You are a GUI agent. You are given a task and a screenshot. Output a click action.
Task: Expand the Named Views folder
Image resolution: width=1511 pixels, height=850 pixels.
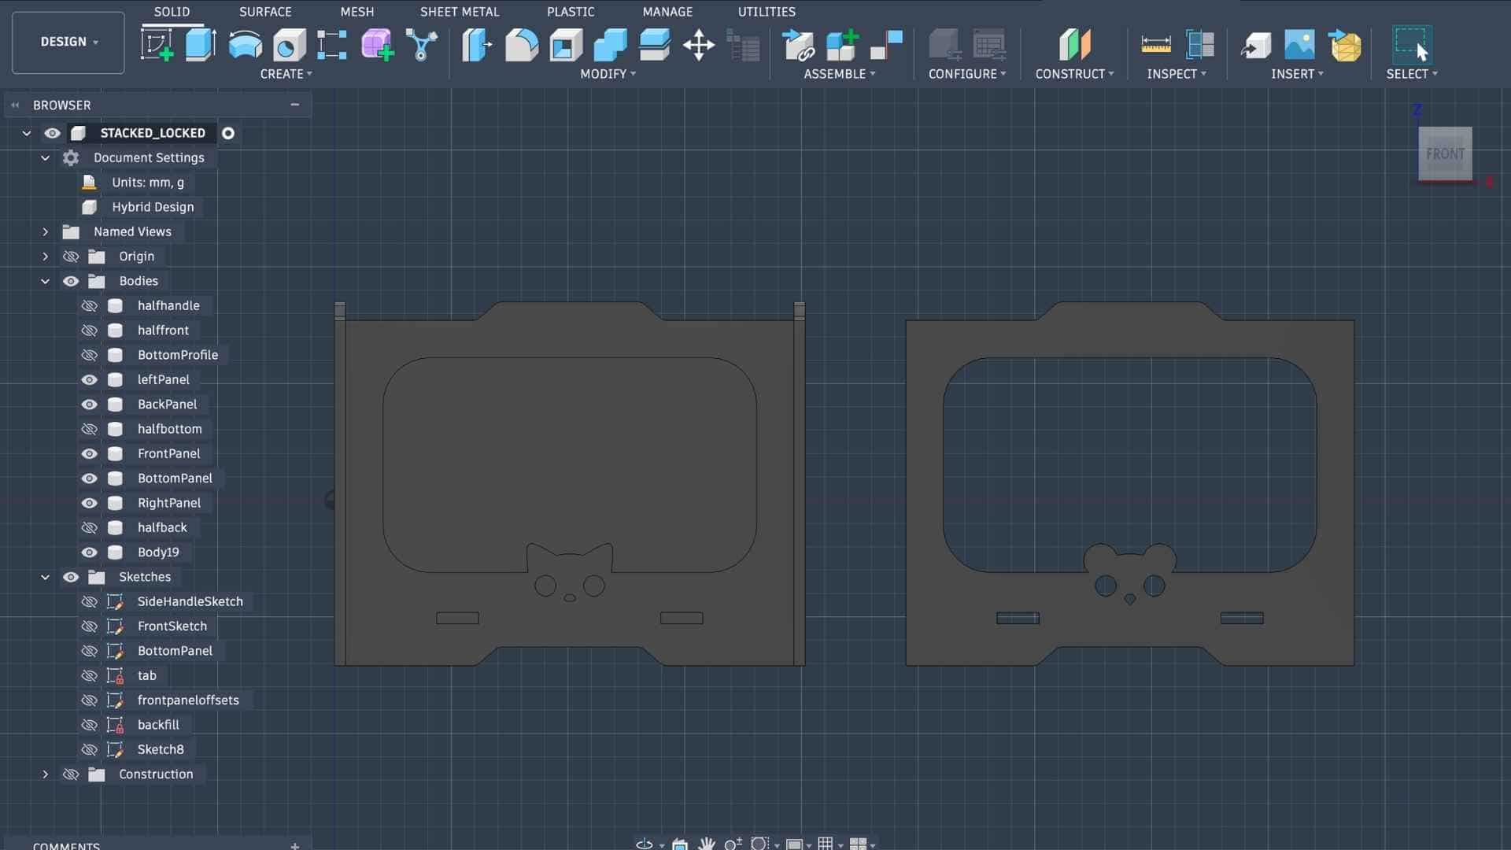click(45, 232)
